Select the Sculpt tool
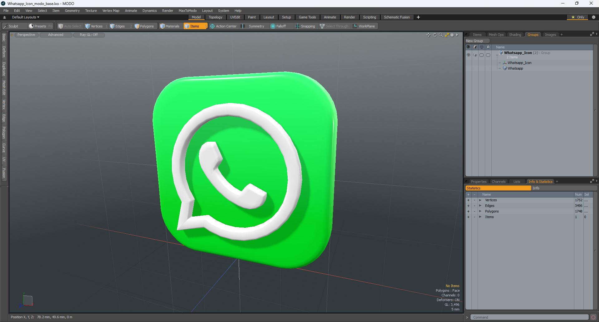 11,26
